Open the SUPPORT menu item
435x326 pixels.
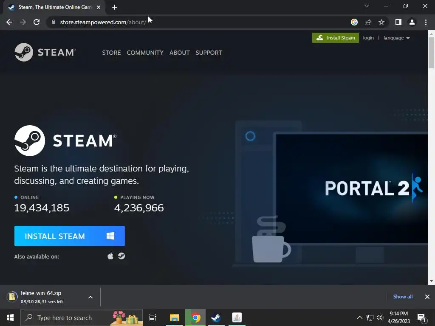click(209, 53)
